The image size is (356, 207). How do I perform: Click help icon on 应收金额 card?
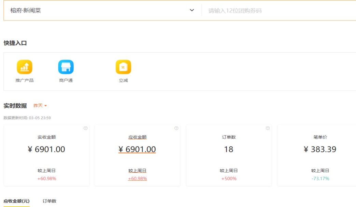(176, 128)
